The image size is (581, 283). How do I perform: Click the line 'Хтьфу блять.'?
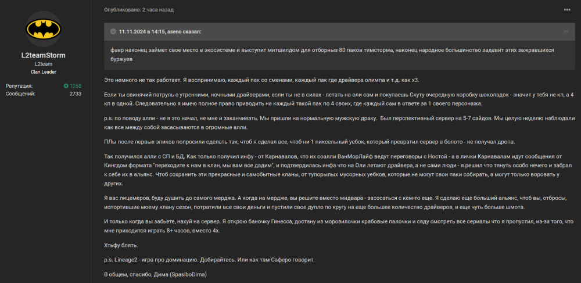point(121,246)
